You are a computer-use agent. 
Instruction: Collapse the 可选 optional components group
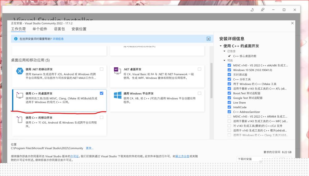click(x=225, y=61)
